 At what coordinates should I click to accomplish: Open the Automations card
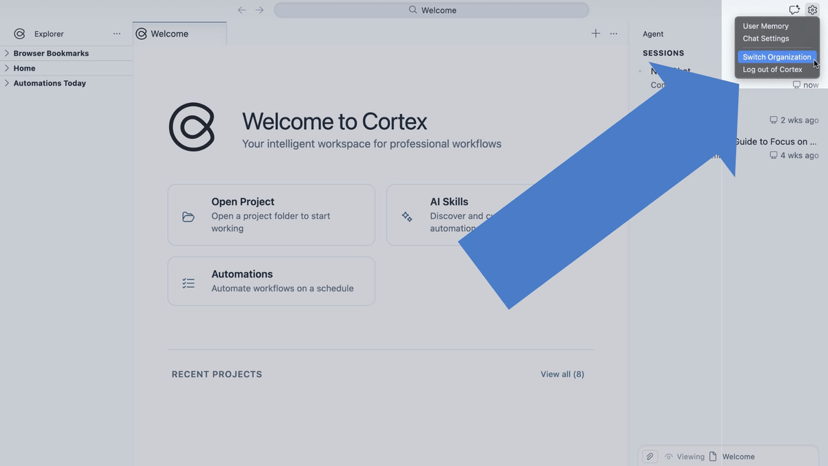pyautogui.click(x=271, y=281)
